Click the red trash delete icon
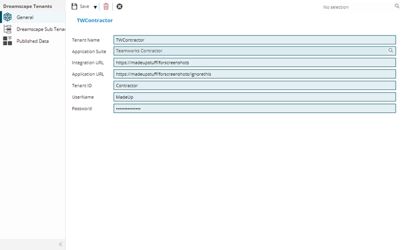Image resolution: width=403 pixels, height=250 pixels. (106, 7)
